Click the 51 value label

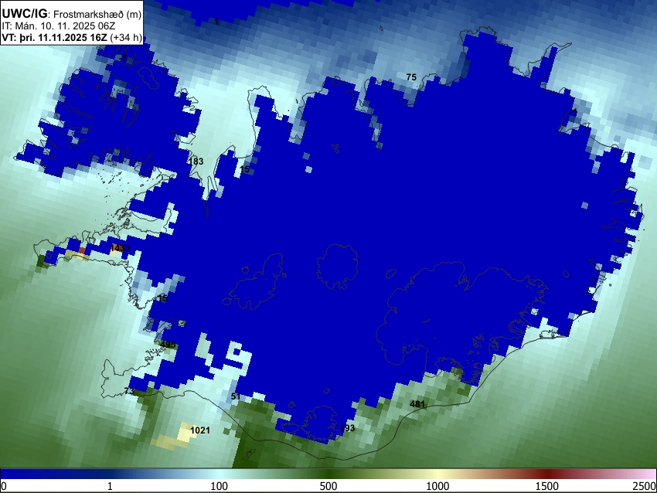[236, 396]
